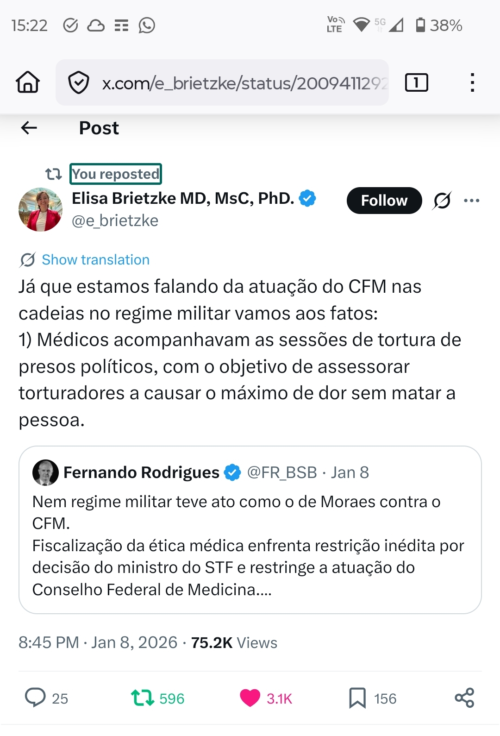The image size is (500, 736).
Task: Tap the Grok icon next to Follow
Action: 442,201
